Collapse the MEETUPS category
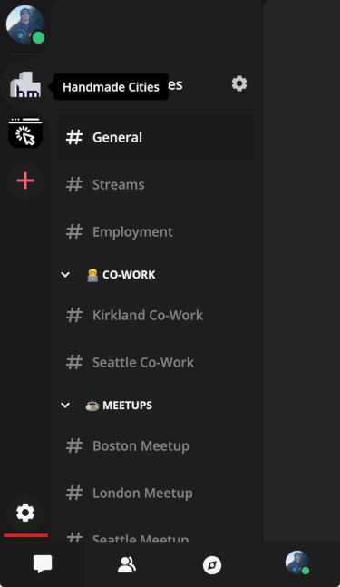340x587 pixels. pos(65,405)
